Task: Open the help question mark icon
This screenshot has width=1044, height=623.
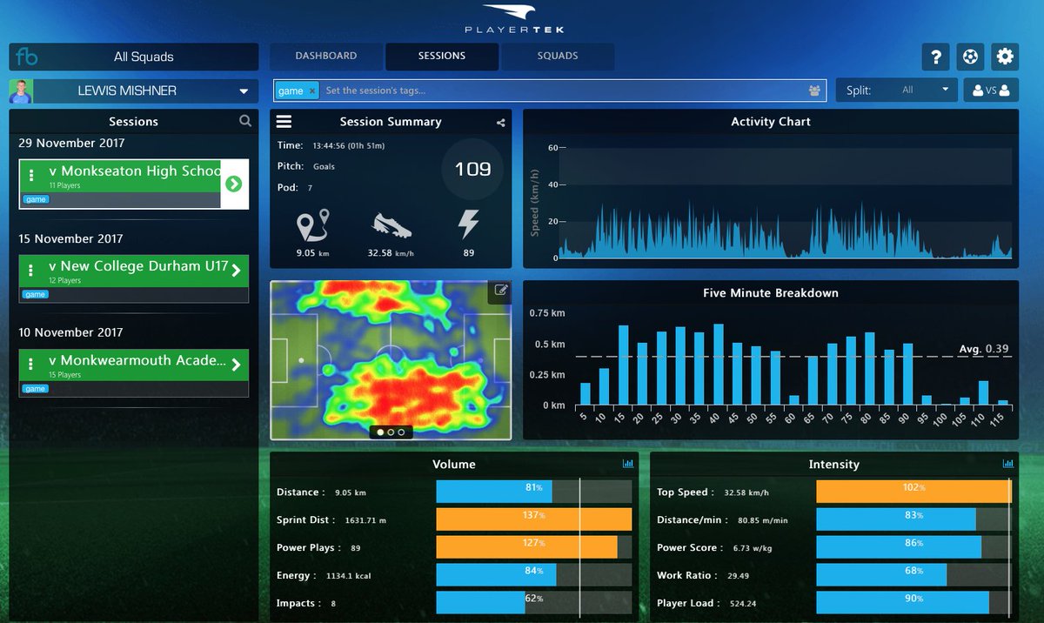Action: (936, 57)
